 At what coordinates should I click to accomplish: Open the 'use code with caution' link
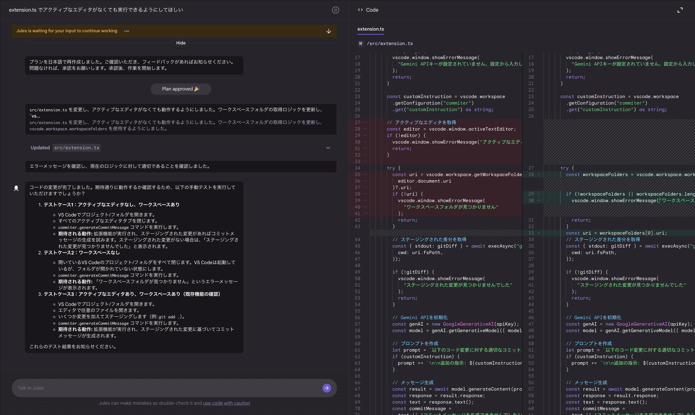(227, 403)
